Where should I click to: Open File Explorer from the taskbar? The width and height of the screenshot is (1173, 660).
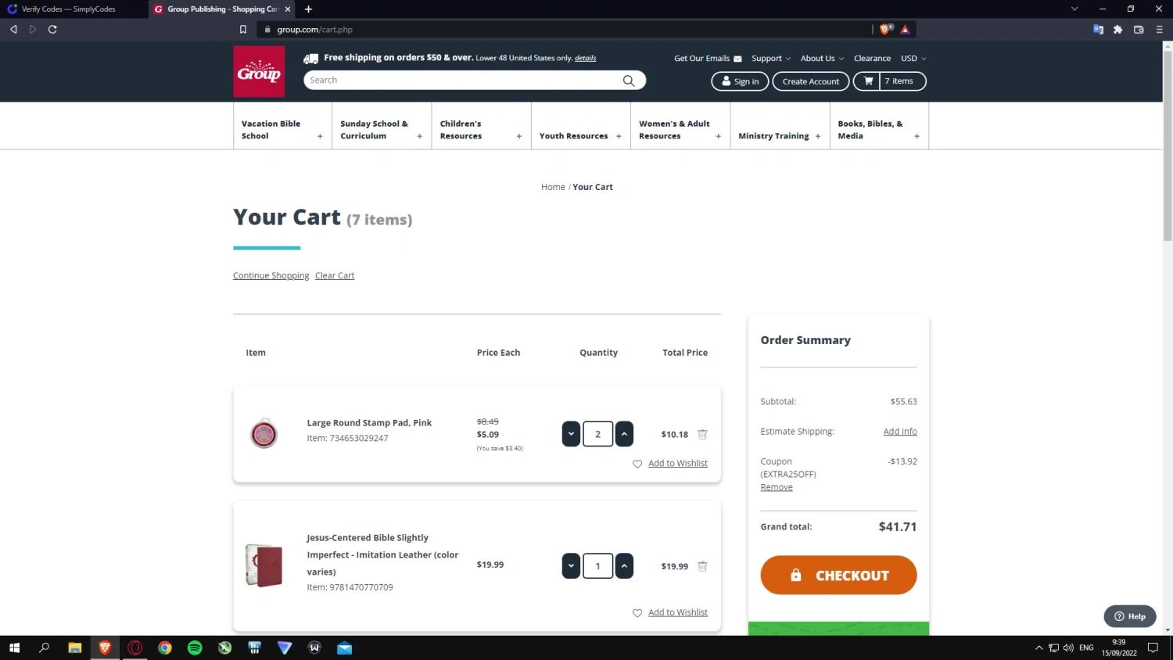pos(75,647)
